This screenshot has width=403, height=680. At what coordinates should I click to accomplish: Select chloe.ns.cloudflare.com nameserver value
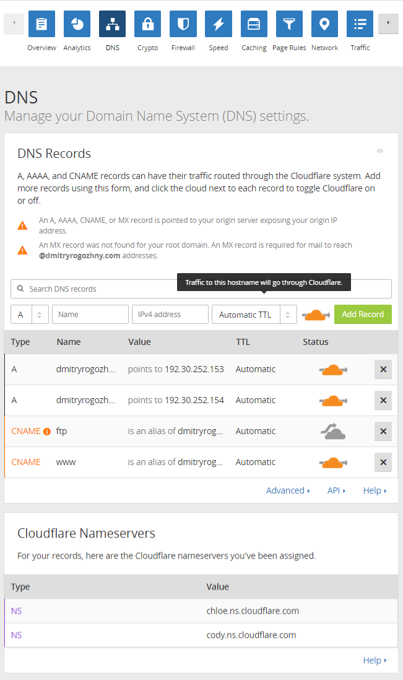pyautogui.click(x=253, y=611)
